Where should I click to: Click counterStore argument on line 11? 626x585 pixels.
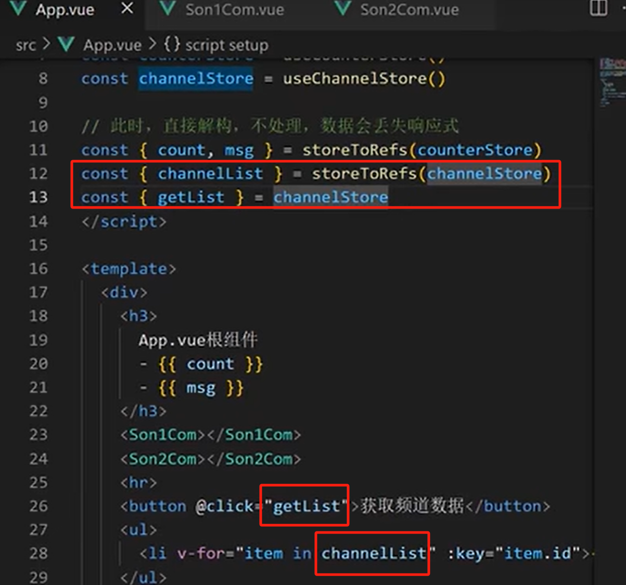pyautogui.click(x=475, y=150)
